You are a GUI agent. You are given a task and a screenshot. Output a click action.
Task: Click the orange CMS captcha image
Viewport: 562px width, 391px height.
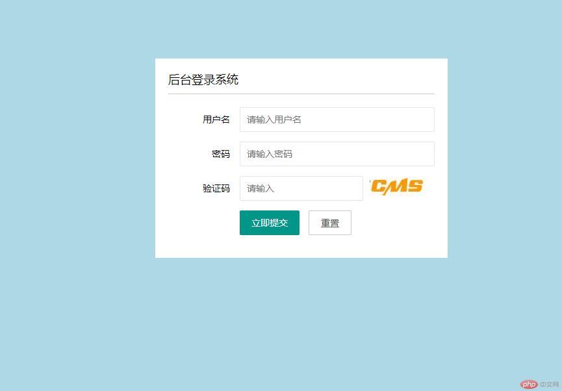click(x=396, y=187)
